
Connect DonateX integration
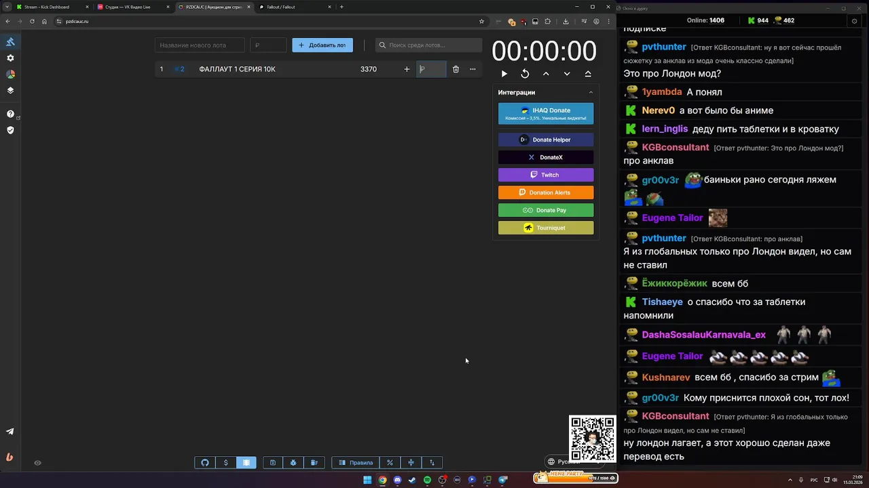click(546, 157)
